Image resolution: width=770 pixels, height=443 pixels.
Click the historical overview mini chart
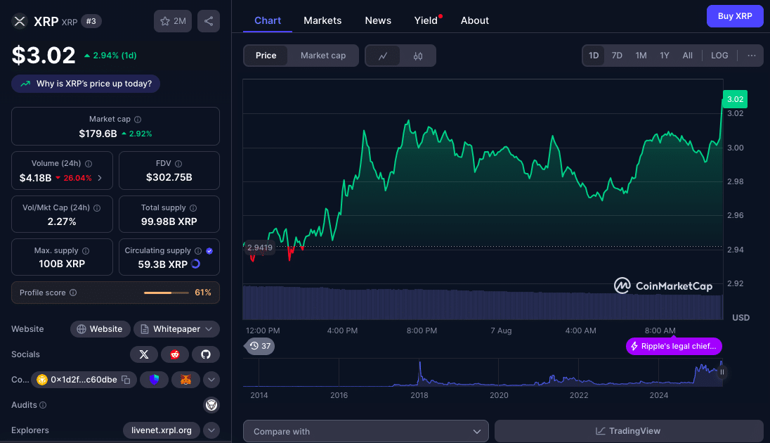483,373
